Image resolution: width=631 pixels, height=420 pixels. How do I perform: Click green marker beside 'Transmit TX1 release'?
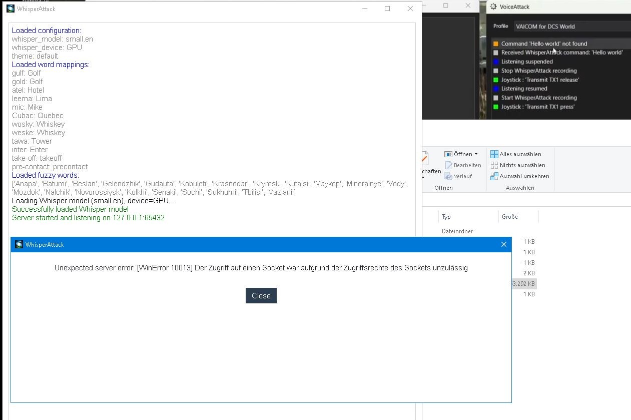[x=496, y=80]
